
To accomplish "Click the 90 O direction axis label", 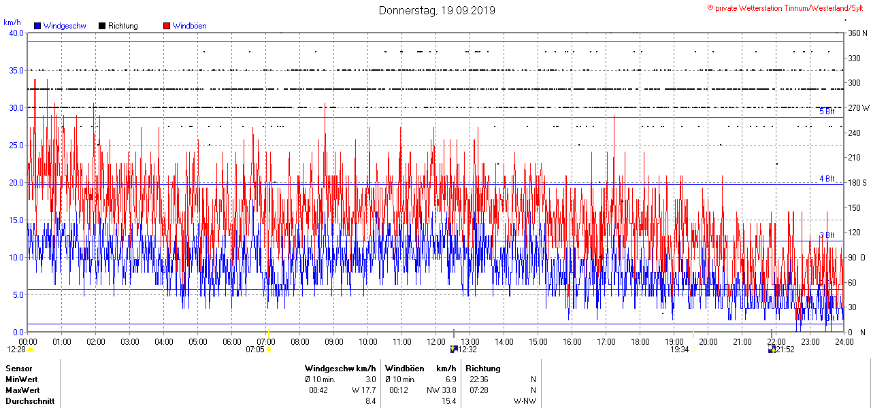I will [857, 257].
